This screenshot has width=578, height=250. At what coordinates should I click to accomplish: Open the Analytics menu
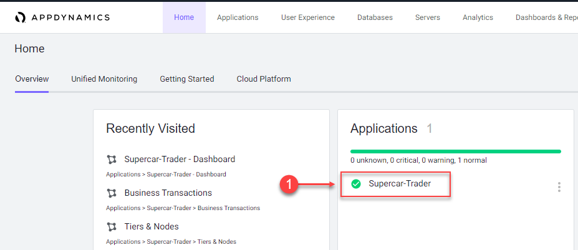coord(478,17)
